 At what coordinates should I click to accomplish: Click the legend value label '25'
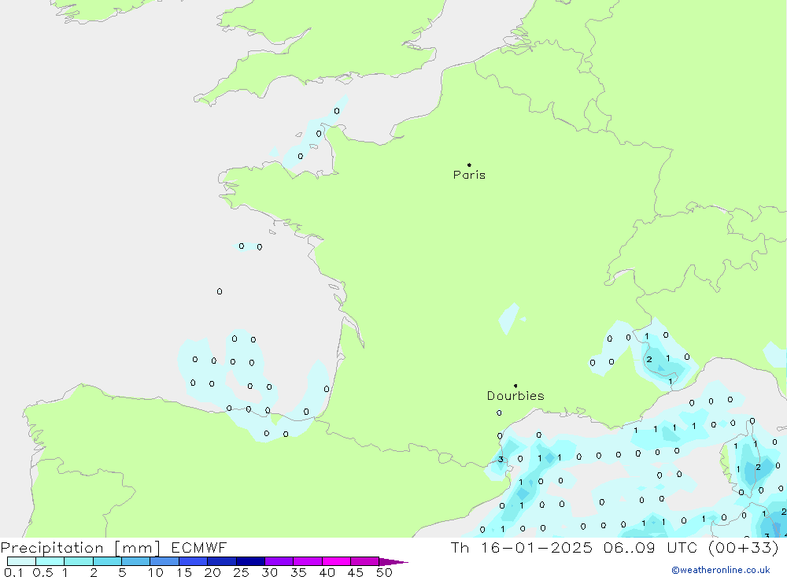pyautogui.click(x=242, y=572)
